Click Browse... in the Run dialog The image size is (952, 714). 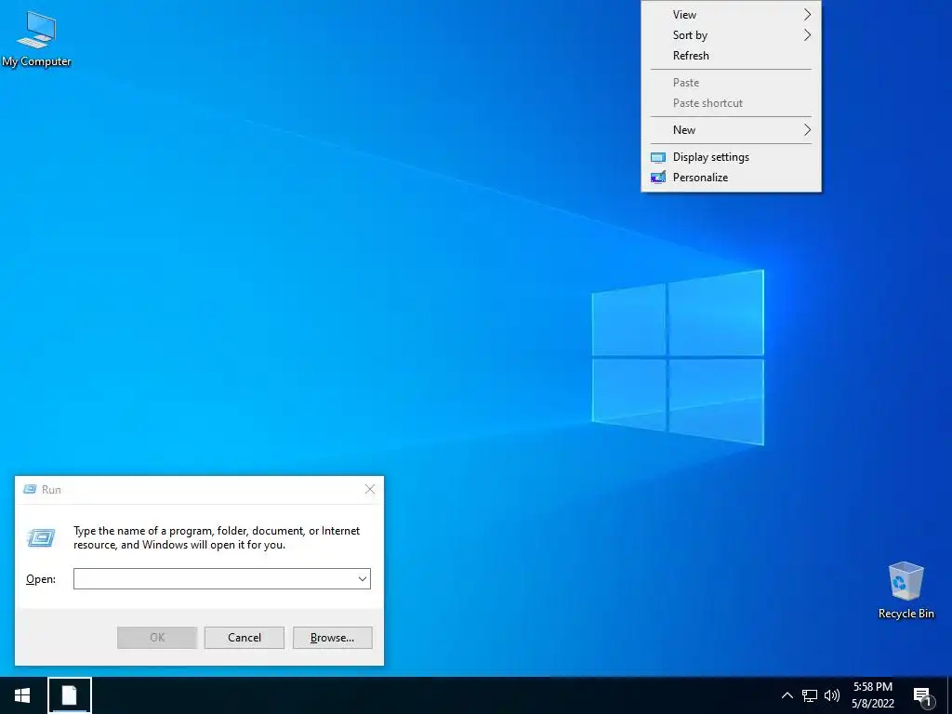coord(332,638)
